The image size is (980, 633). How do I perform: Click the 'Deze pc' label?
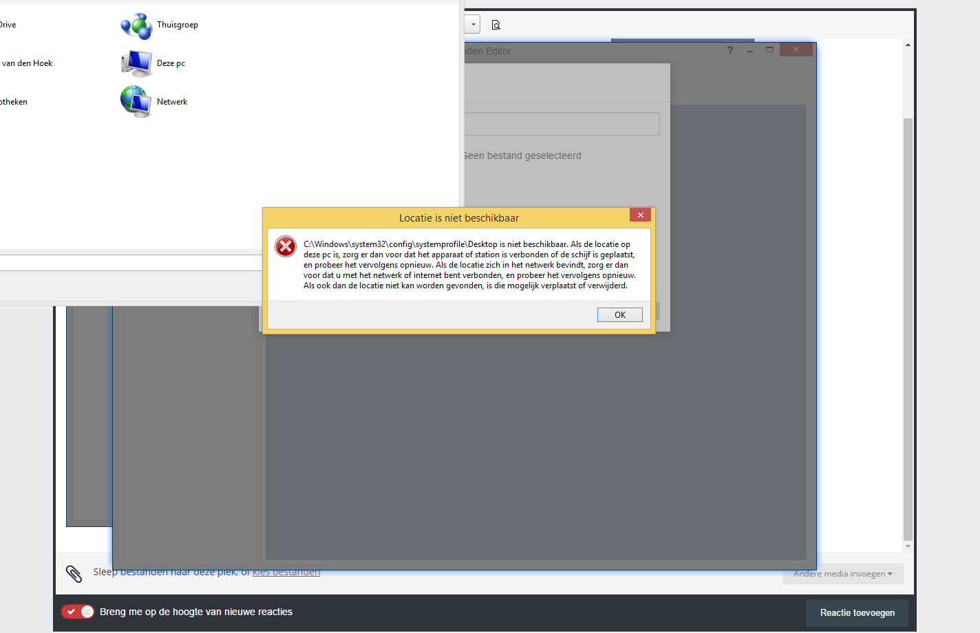tap(171, 63)
